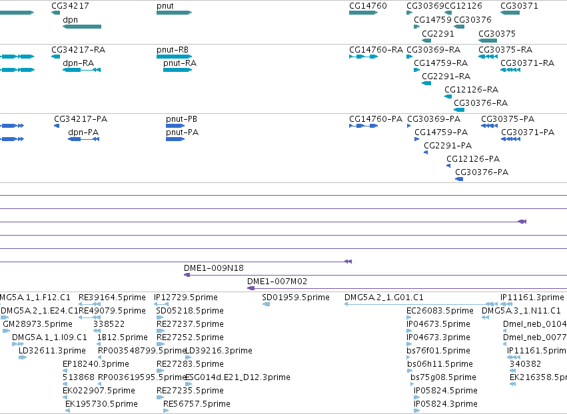Click EST label DMG5A.1_1.I09.C1
This screenshot has height=414, width=567.
[49, 337]
